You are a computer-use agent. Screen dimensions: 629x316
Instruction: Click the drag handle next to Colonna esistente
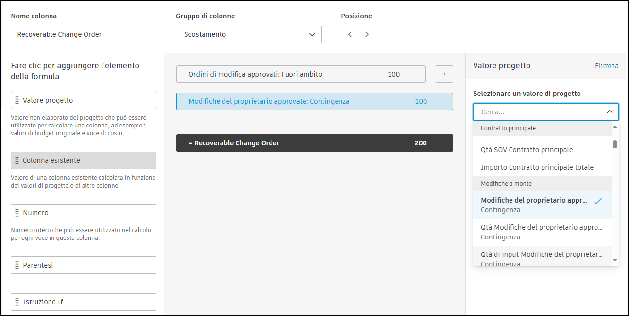point(17,160)
